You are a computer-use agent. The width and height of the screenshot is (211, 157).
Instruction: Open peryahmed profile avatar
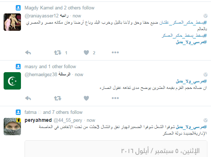(12, 127)
